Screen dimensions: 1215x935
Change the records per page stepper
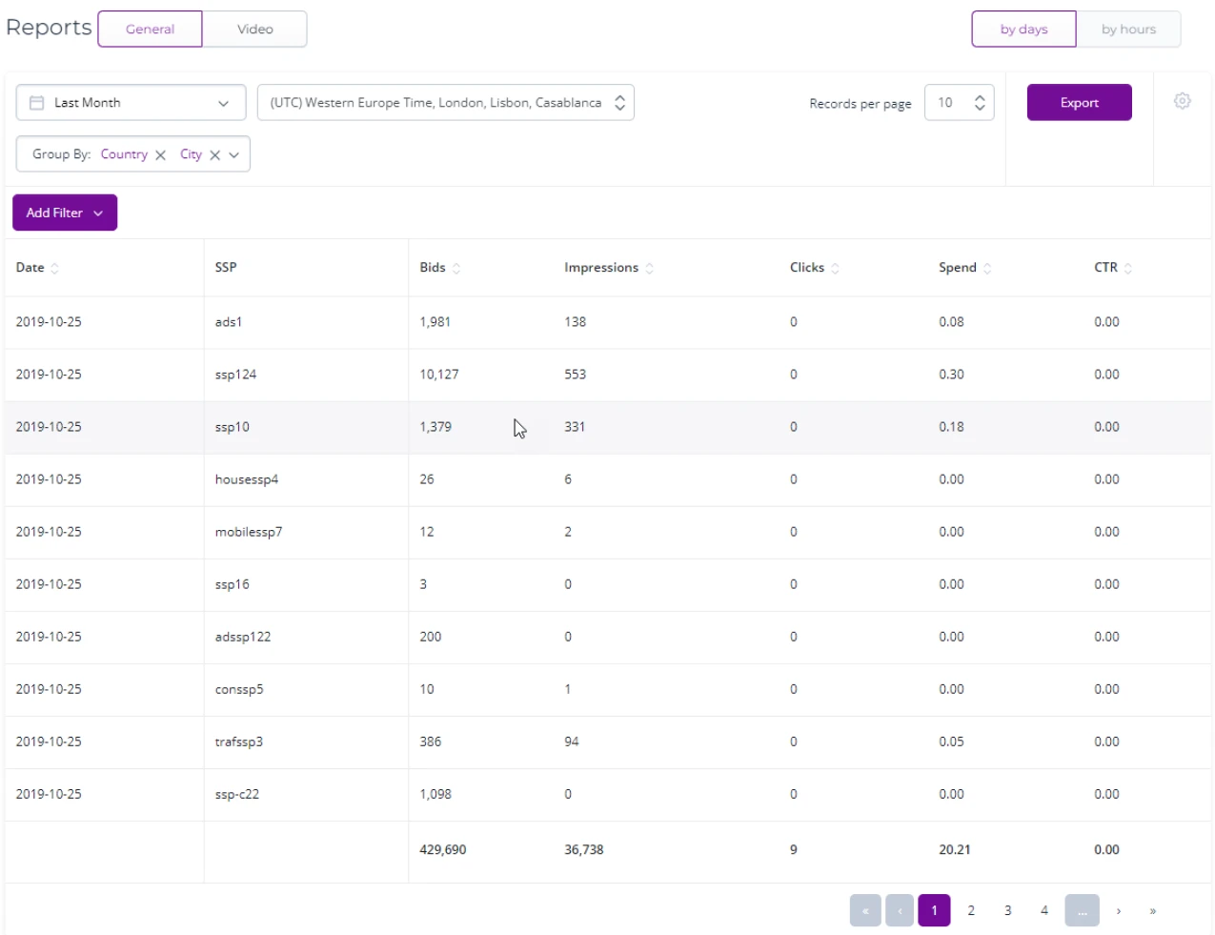pos(980,103)
